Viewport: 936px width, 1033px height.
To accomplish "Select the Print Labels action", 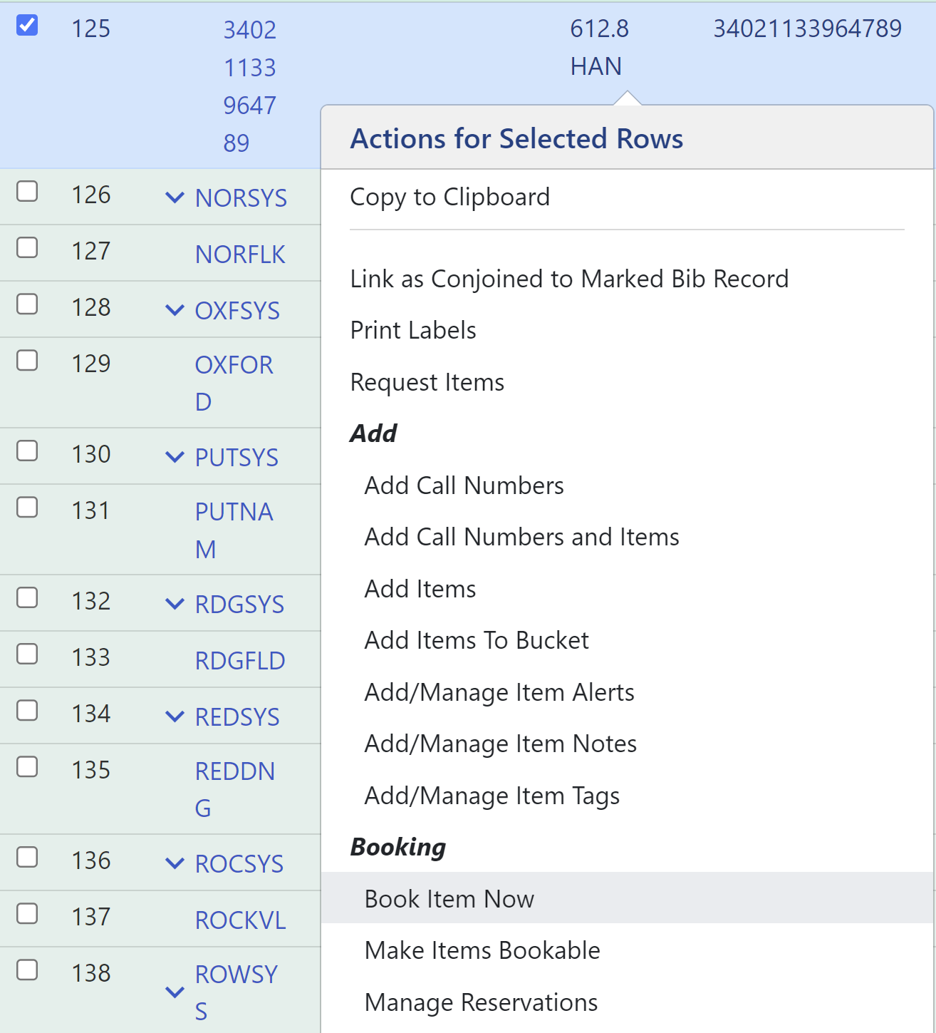I will (x=412, y=330).
